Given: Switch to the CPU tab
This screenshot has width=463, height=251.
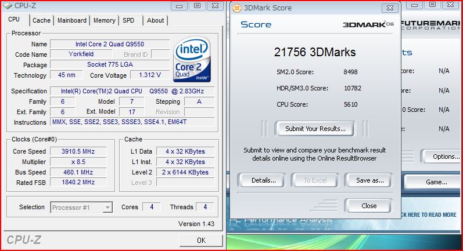Looking at the screenshot, I should [14, 20].
